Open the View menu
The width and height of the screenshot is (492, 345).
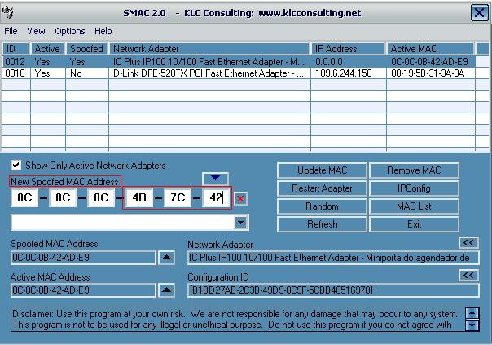coord(36,31)
